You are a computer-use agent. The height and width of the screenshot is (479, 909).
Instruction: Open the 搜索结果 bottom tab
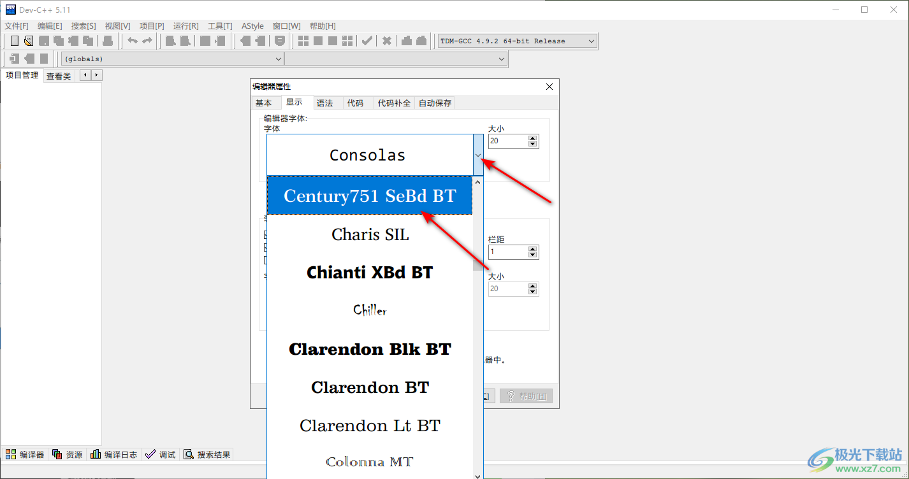(207, 454)
